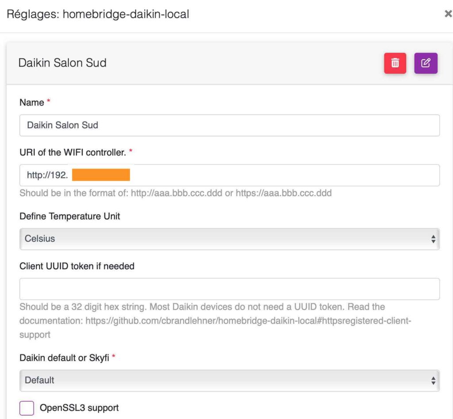Image resolution: width=453 pixels, height=419 pixels.
Task: Click the Client UUID token input field
Action: 230,289
